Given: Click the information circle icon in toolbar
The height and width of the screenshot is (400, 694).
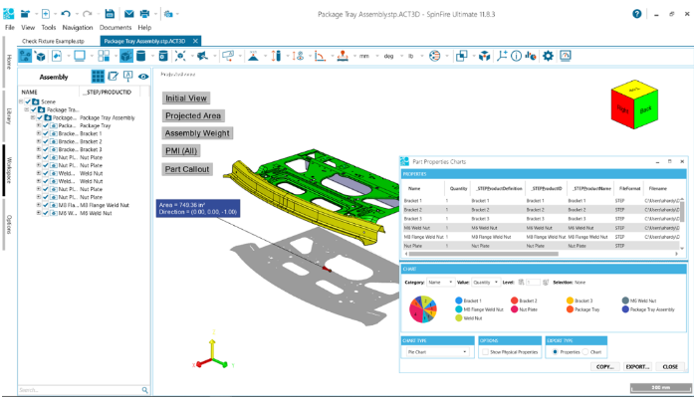Looking at the screenshot, I should coord(516,56).
